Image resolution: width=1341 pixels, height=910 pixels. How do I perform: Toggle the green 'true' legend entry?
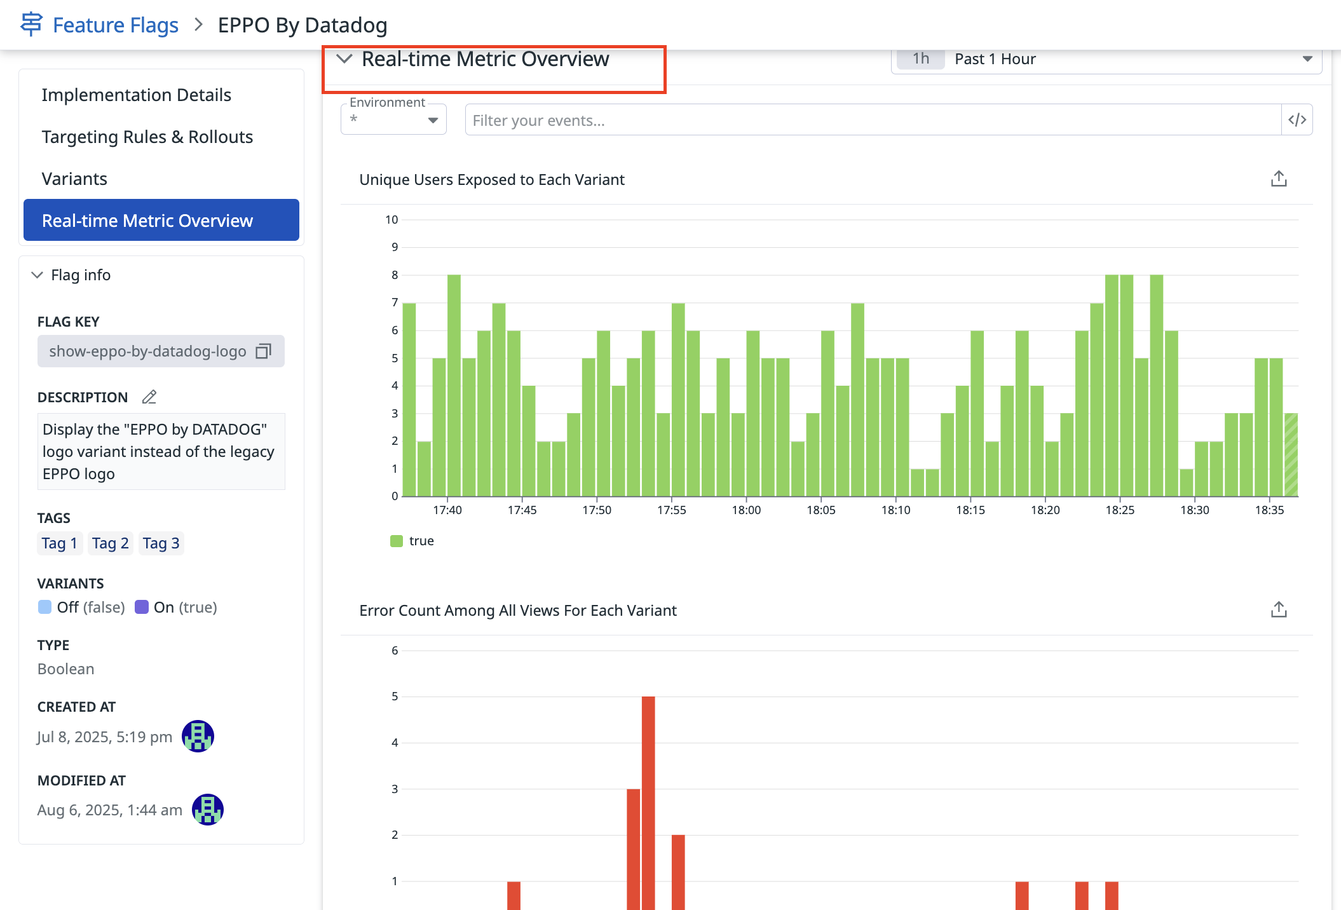[412, 541]
